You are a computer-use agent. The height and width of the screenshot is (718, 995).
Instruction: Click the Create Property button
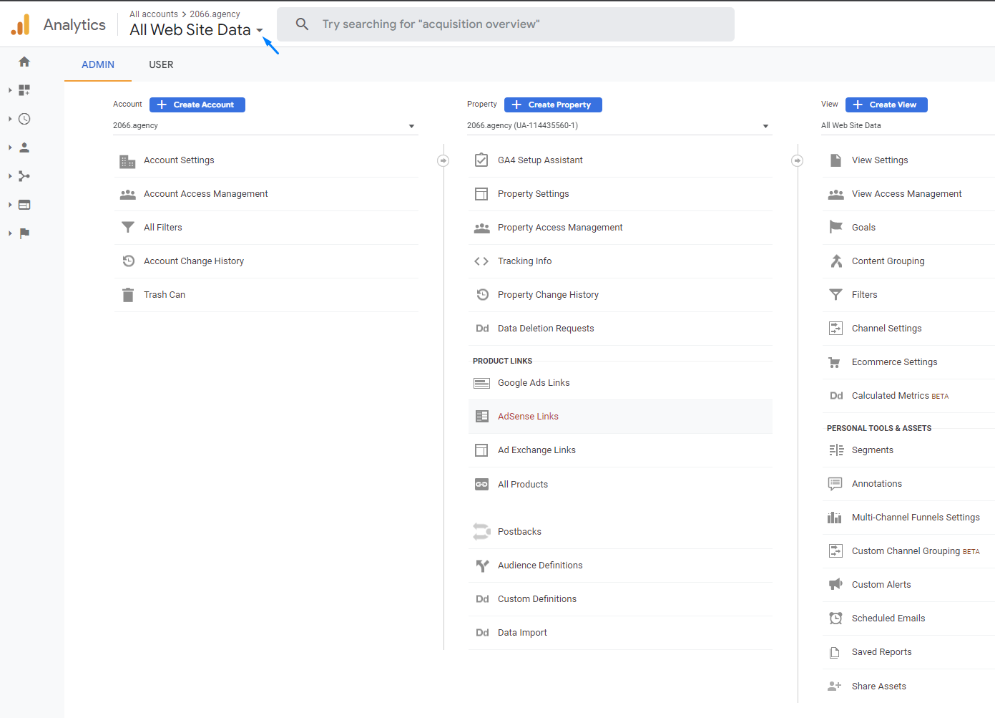pos(553,105)
